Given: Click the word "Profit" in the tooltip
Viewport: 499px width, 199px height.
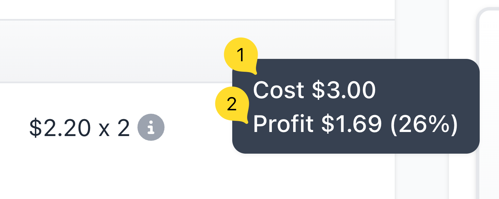Looking at the screenshot, I should point(283,124).
